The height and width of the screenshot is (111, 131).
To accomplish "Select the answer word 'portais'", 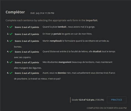I will click(57, 34).
